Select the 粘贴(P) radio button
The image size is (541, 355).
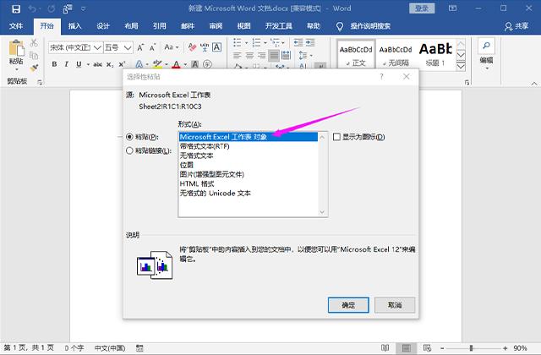pos(129,137)
